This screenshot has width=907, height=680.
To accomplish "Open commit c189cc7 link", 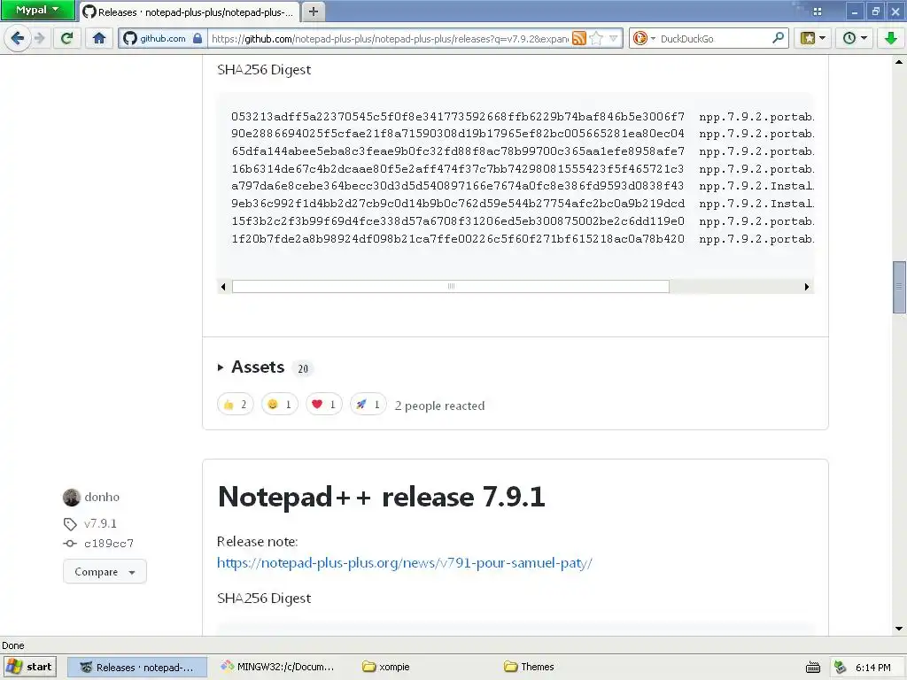I will (109, 544).
